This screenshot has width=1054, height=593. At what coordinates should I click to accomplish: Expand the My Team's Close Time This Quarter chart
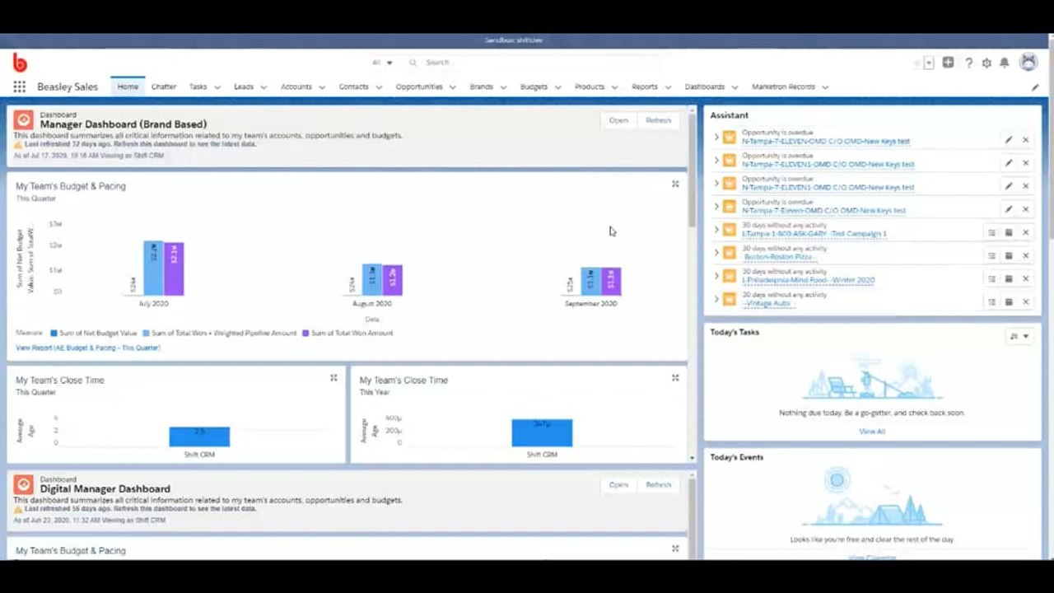click(x=333, y=378)
